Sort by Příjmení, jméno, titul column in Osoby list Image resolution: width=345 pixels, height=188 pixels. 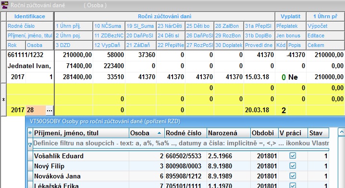[81, 133]
